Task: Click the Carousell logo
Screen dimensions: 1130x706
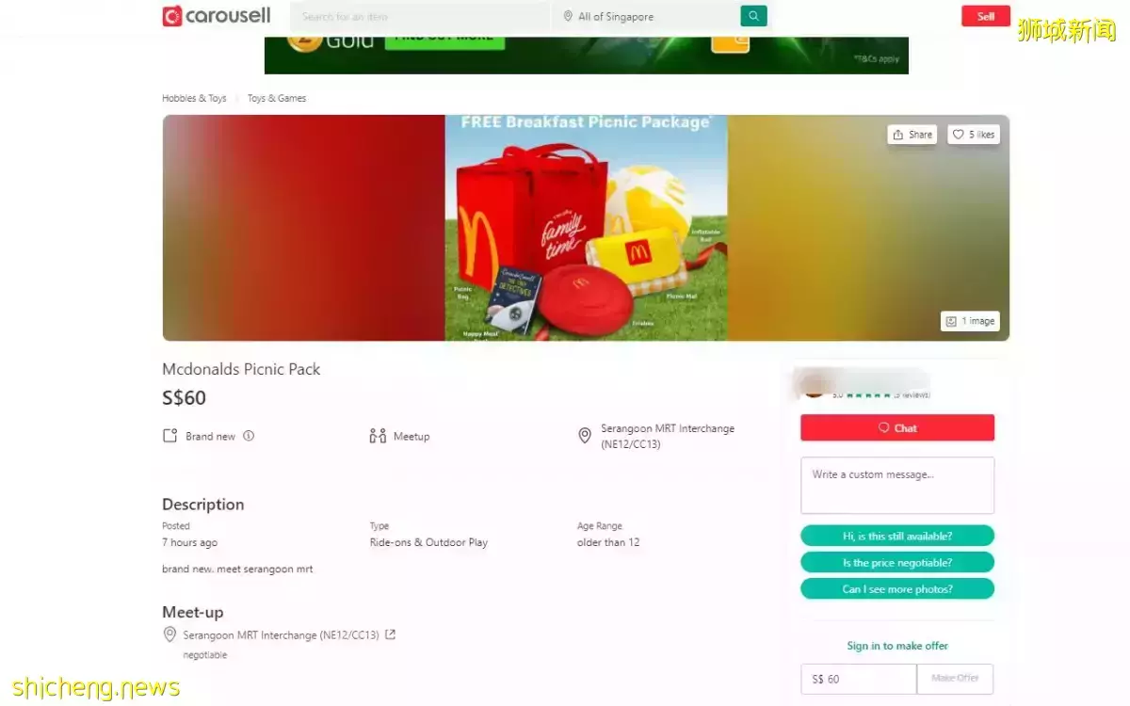Action: [x=216, y=16]
